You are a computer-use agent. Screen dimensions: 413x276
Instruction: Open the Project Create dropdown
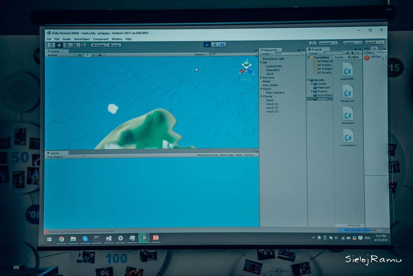tap(314, 53)
